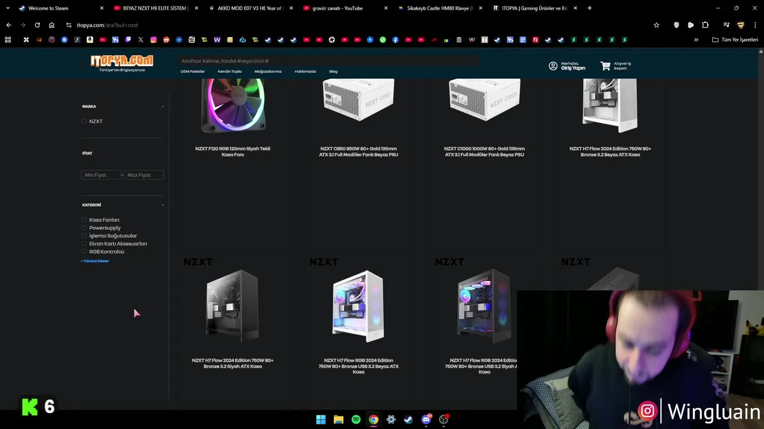
Task: Open white H7 Flow RGB Beyaz case image
Action: [x=358, y=306]
